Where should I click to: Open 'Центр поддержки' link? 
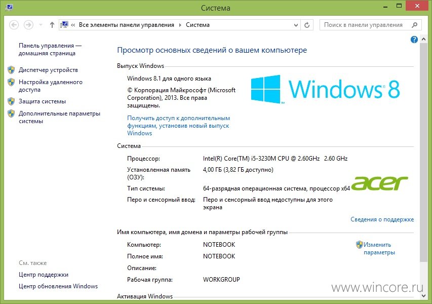point(44,275)
